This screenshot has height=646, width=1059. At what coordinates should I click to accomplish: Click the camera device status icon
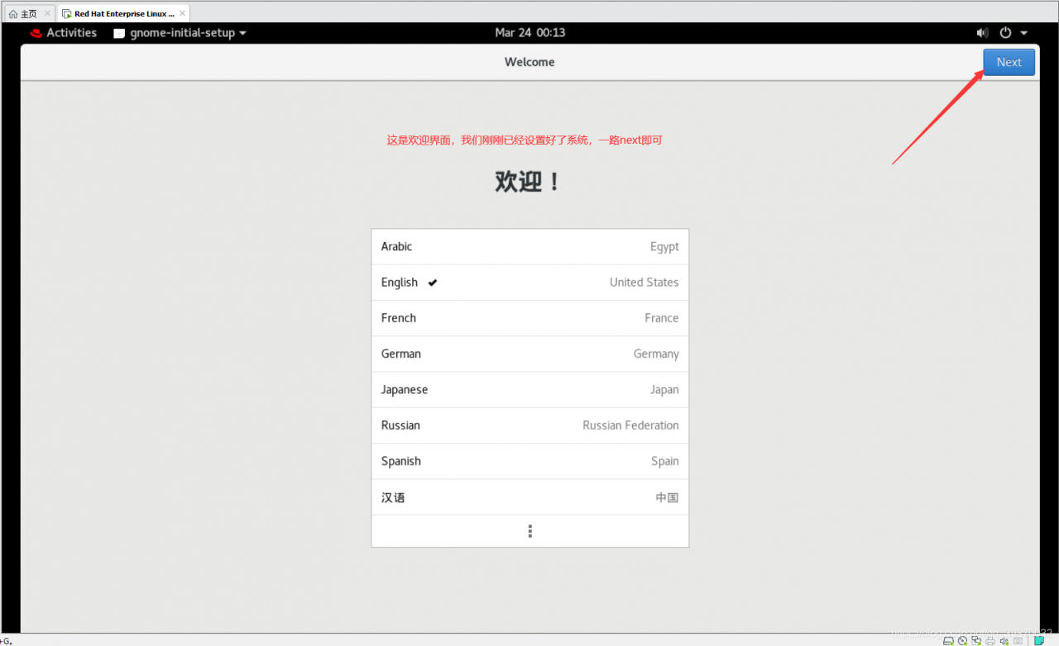click(1018, 640)
